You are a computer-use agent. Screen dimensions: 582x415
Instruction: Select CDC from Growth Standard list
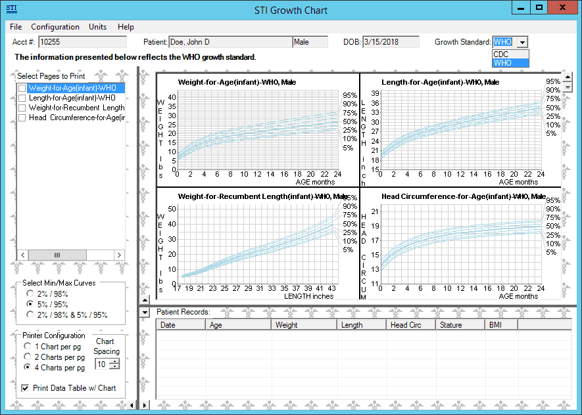pyautogui.click(x=510, y=54)
